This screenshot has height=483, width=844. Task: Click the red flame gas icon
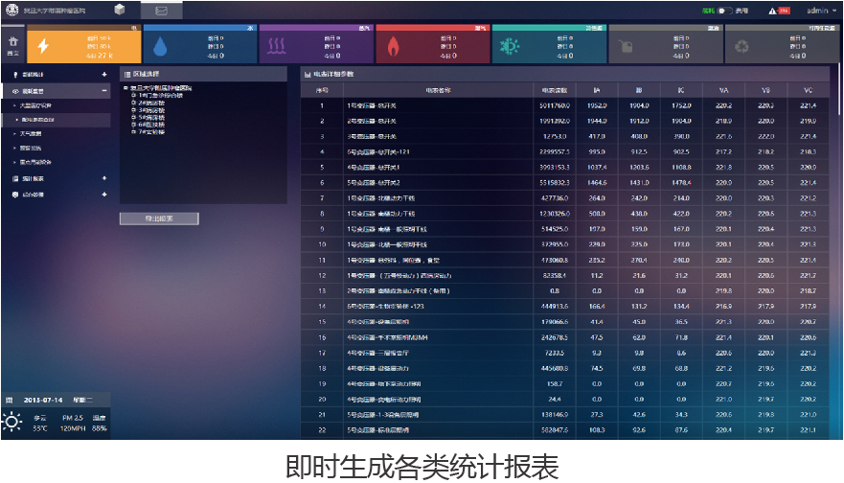coord(393,46)
